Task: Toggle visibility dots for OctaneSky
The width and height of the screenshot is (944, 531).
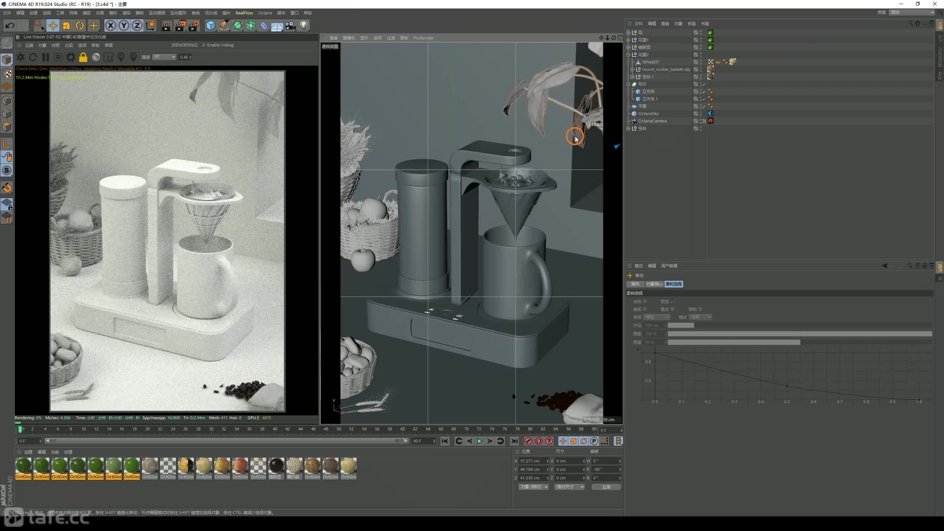Action: 701,114
